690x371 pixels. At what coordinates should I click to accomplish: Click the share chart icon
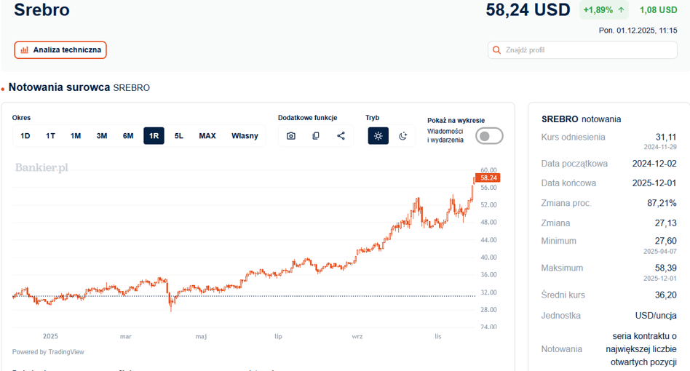tap(341, 136)
